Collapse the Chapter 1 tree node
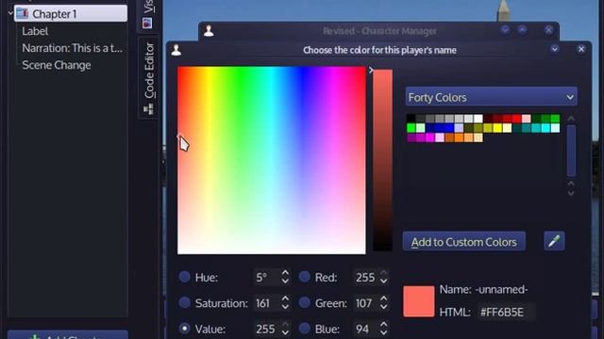The width and height of the screenshot is (604, 339). pos(10,13)
